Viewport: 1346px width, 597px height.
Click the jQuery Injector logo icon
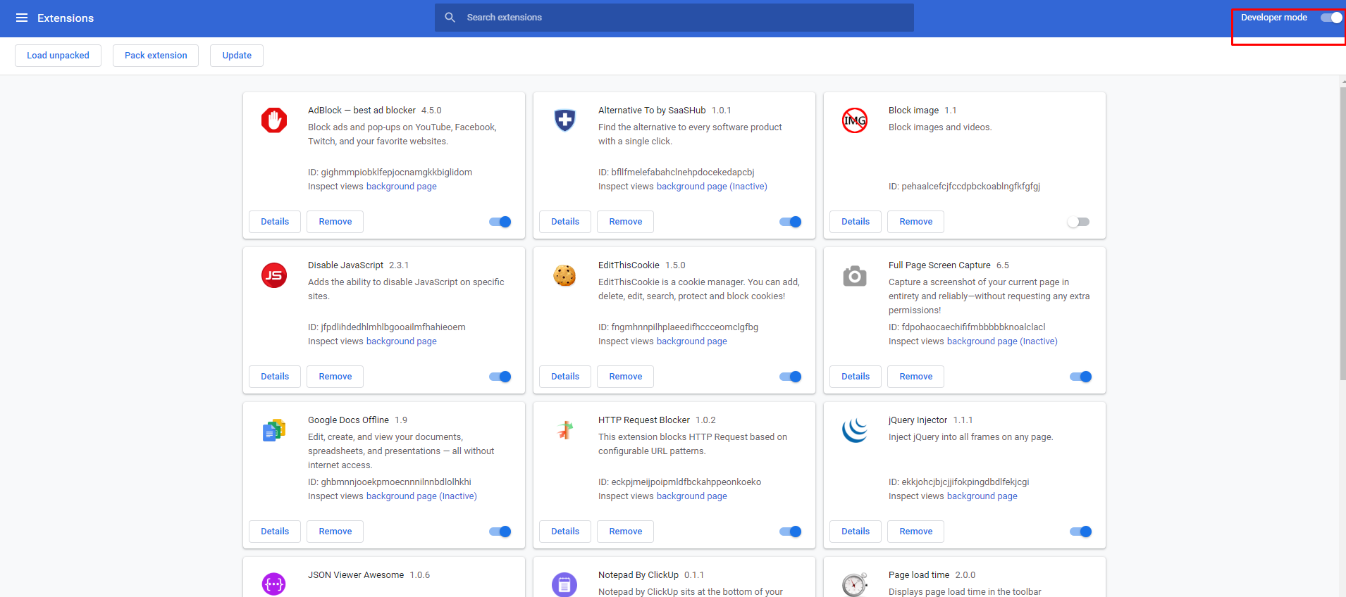[x=855, y=430]
